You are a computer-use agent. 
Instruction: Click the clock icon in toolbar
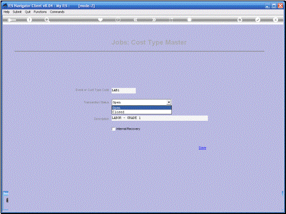118,20
